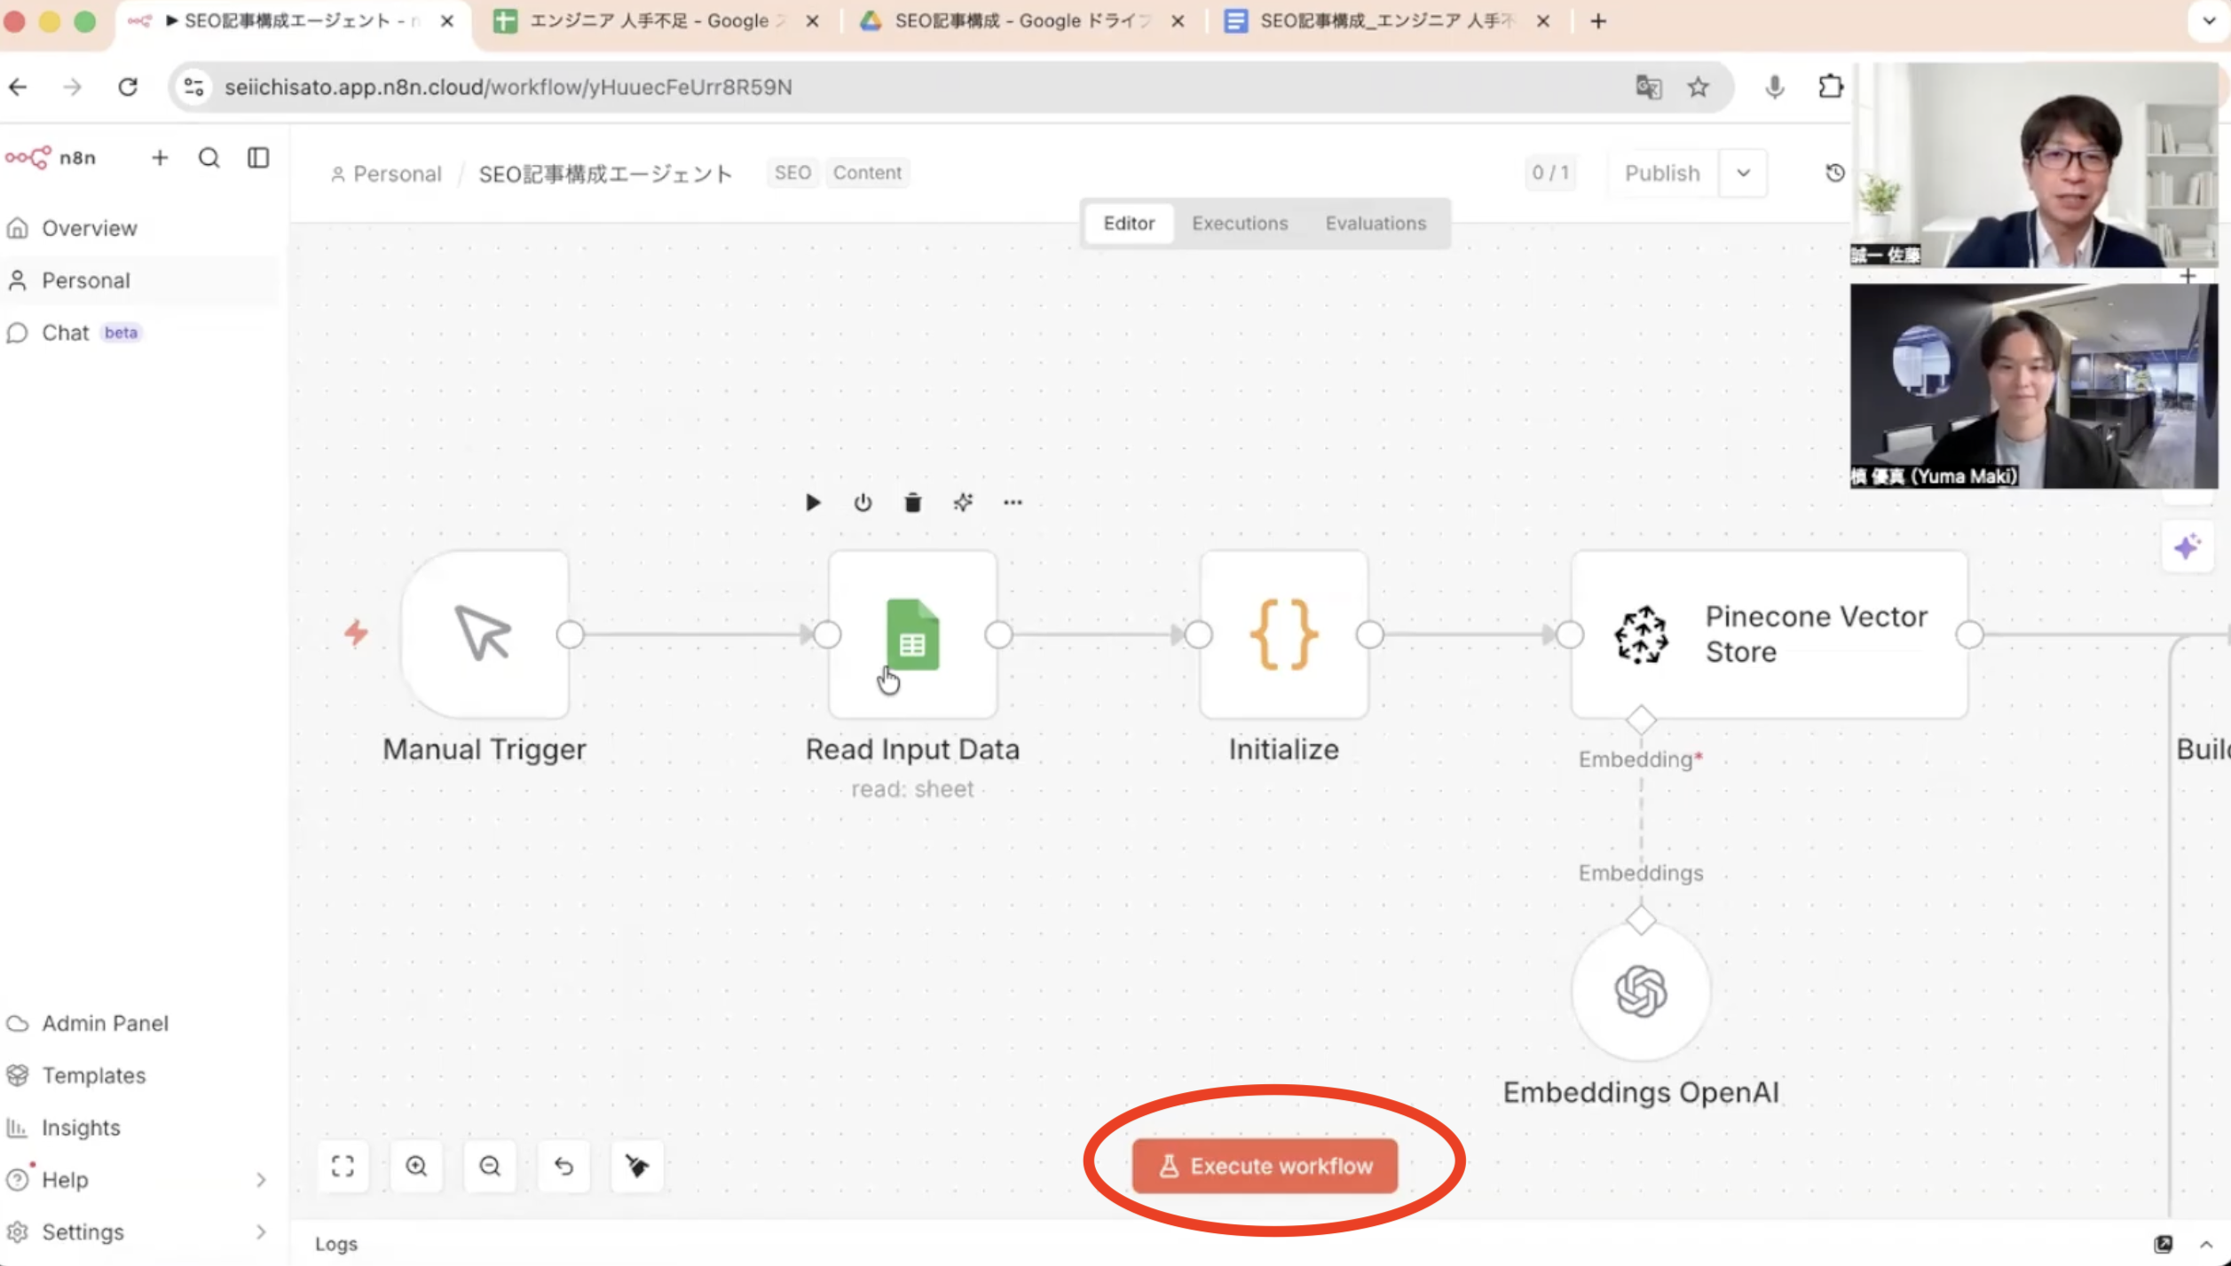Viewport: 2231px width, 1266px height.
Task: Click the undo/reset zoom icon
Action: [564, 1166]
